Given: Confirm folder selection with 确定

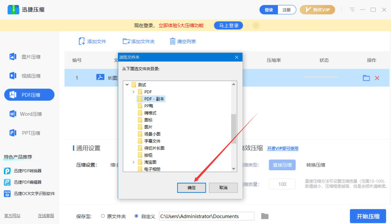Looking at the screenshot, I should (192, 188).
